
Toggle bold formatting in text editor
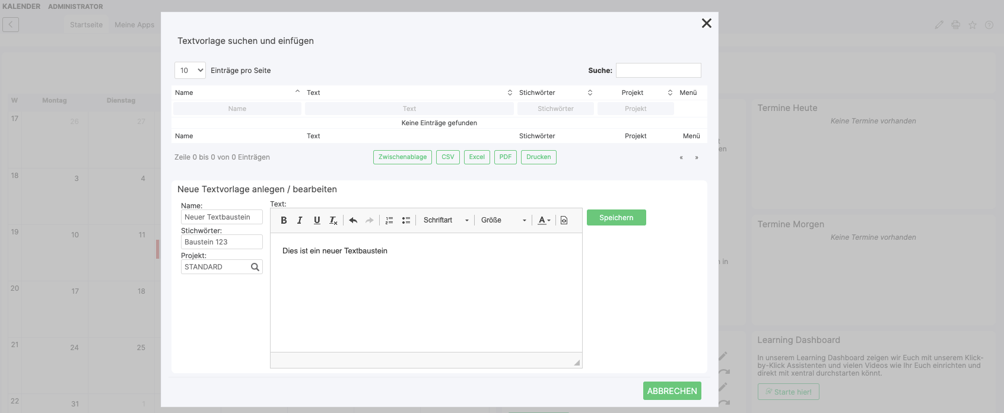(x=284, y=220)
